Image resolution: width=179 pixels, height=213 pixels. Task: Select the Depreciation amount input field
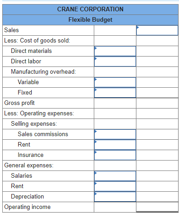(x=115, y=197)
